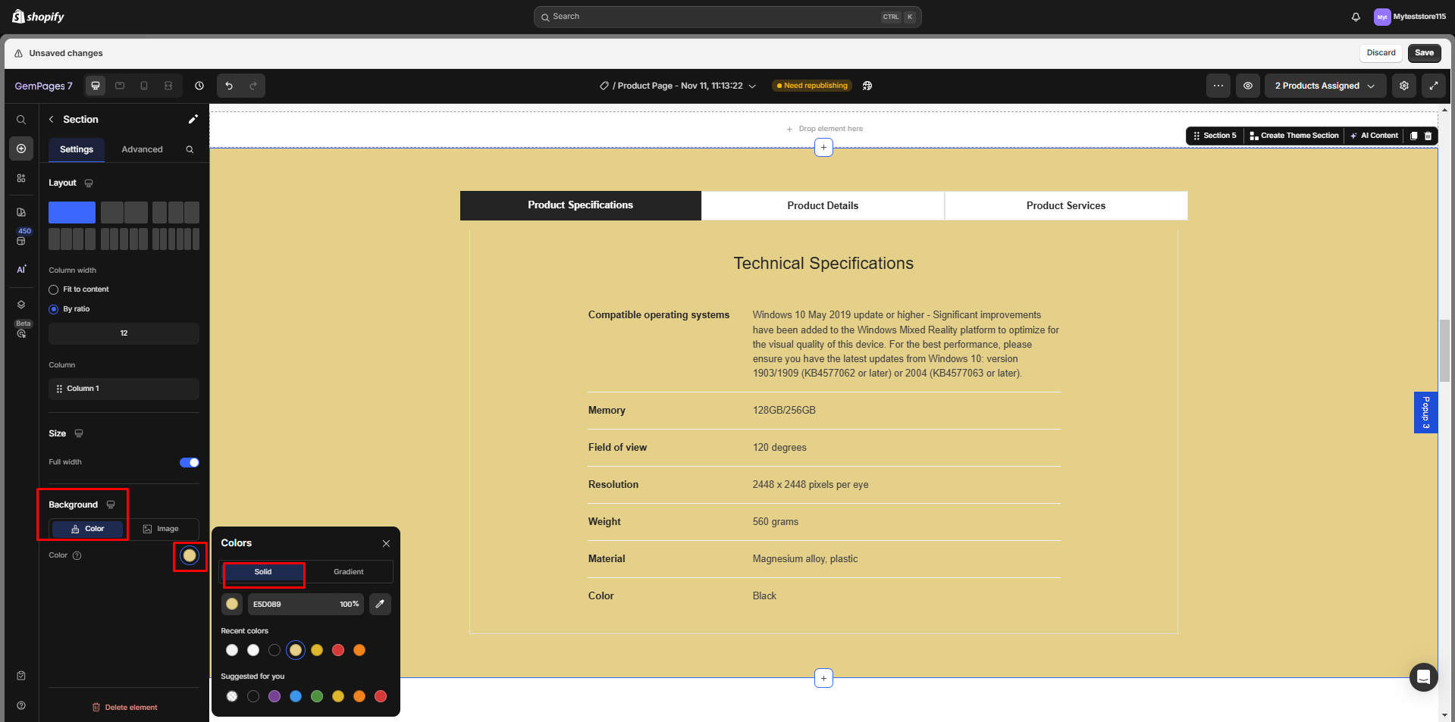Select Fit to content radio option
Viewport: 1455px width, 722px height.
tap(54, 289)
